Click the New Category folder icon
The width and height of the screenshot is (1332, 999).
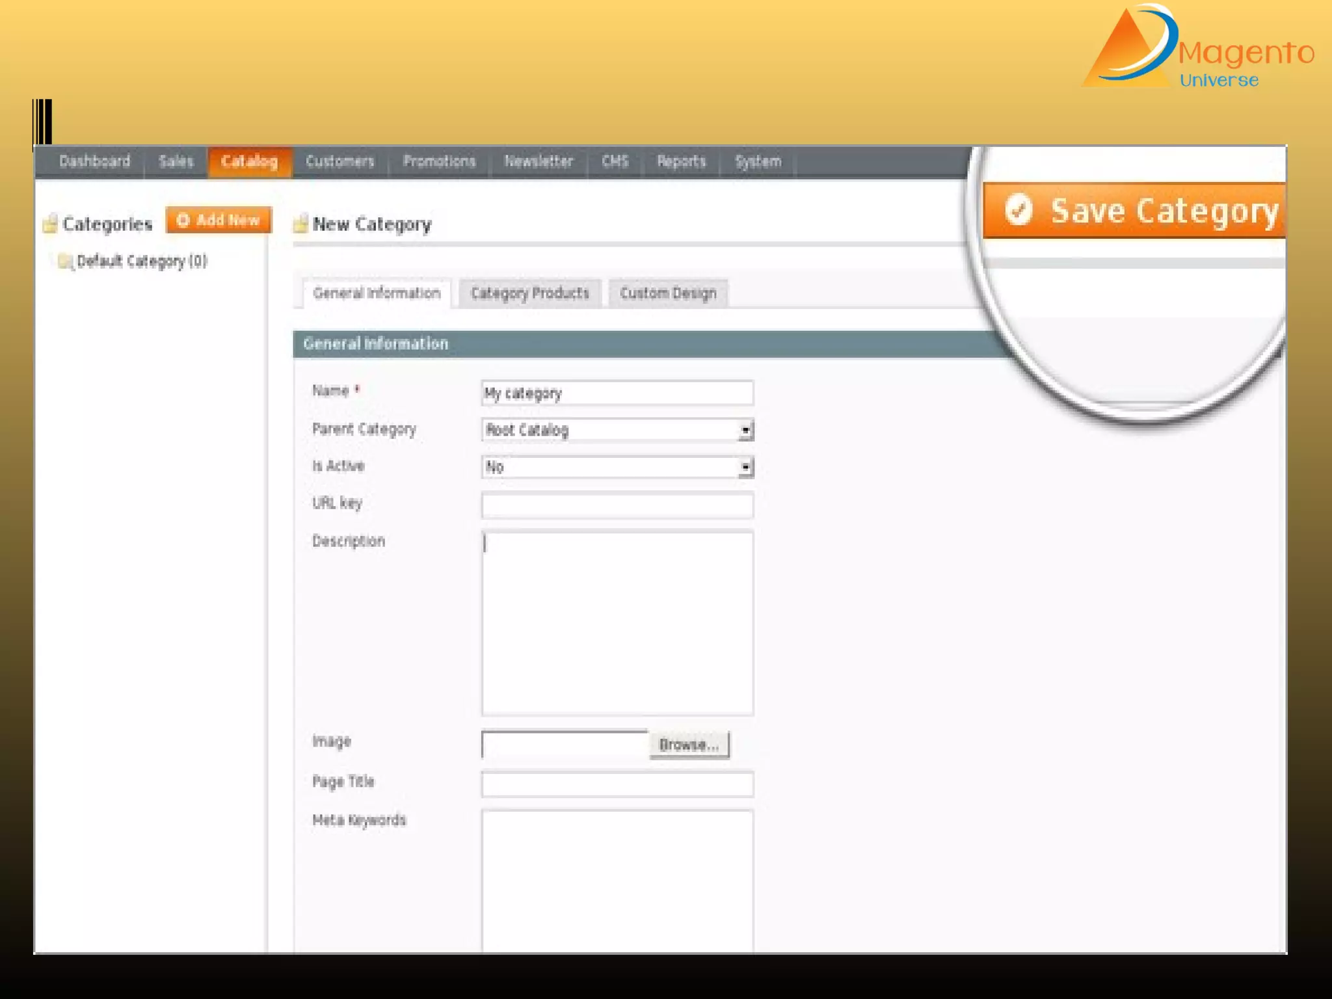coord(300,224)
